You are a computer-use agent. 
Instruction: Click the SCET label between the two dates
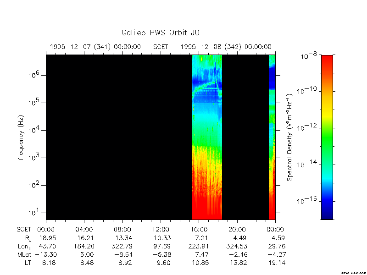161,47
